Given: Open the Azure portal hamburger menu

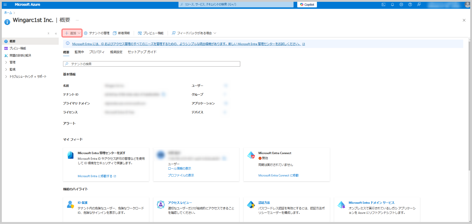Looking at the screenshot, I should (x=5, y=5).
